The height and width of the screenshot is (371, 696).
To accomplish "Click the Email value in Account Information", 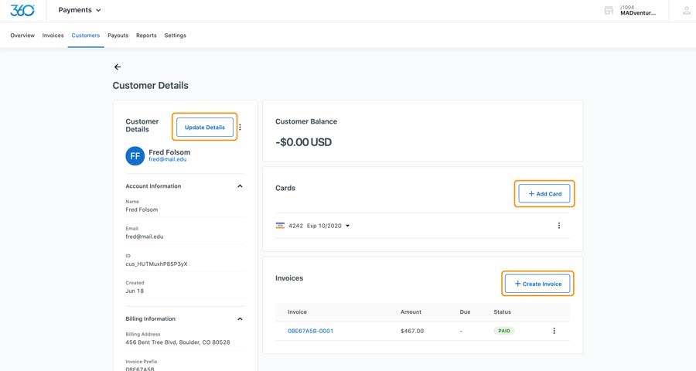I will (145, 237).
